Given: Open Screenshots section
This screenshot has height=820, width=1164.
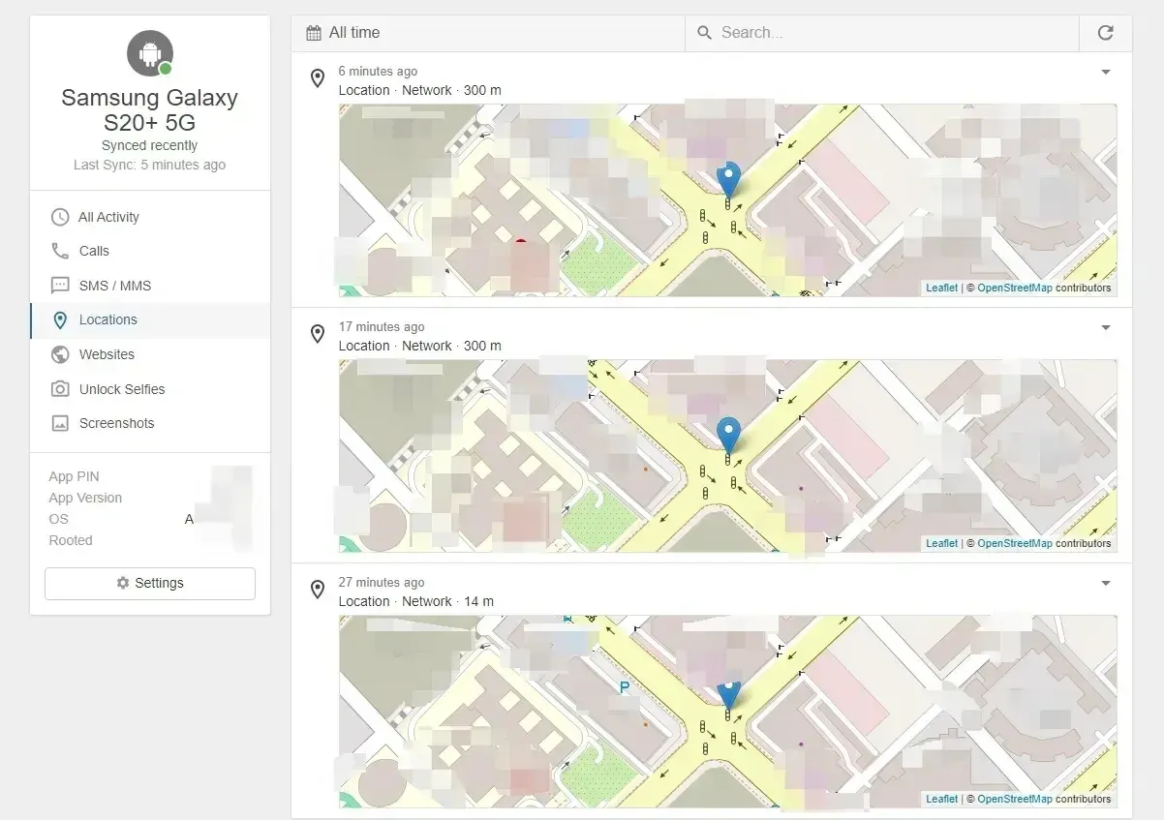Looking at the screenshot, I should pos(150,423).
